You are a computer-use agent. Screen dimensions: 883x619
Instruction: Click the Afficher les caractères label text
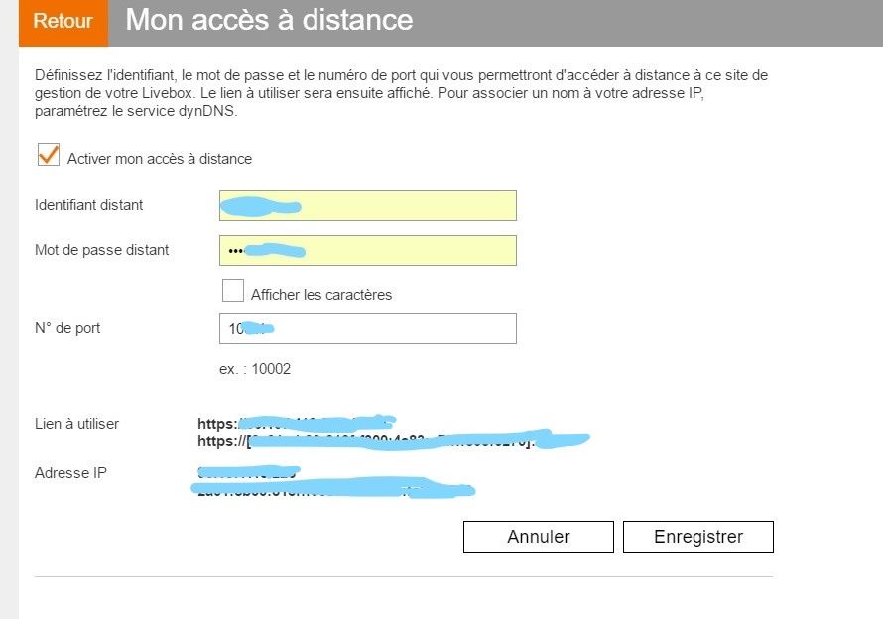click(321, 295)
